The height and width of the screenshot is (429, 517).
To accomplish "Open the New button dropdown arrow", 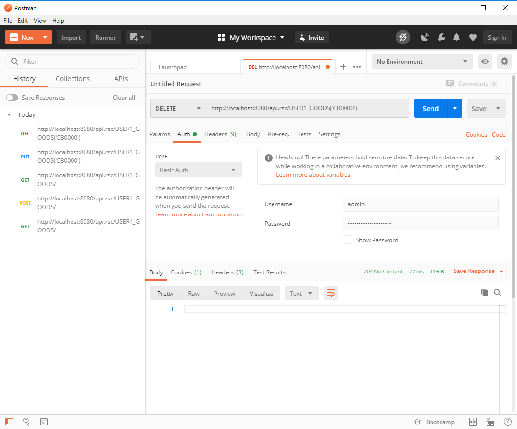I will 45,37.
